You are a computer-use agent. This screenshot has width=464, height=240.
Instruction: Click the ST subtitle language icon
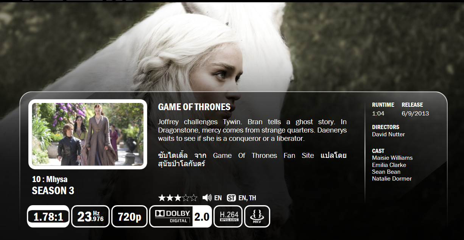click(231, 198)
